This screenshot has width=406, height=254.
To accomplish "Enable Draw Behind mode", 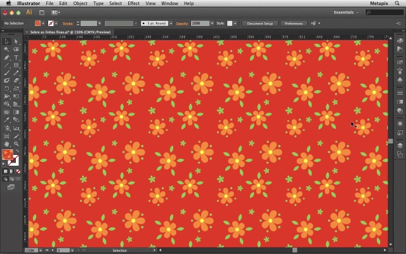I will click(11, 179).
